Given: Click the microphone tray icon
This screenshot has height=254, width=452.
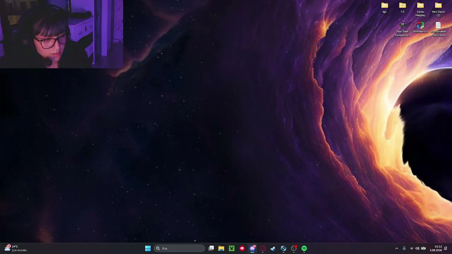Looking at the screenshot, I should tap(404, 248).
